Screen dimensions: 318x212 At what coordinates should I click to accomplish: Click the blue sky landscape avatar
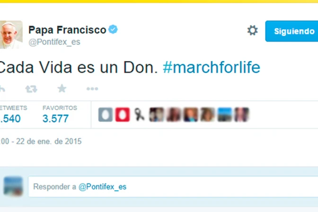point(224,115)
